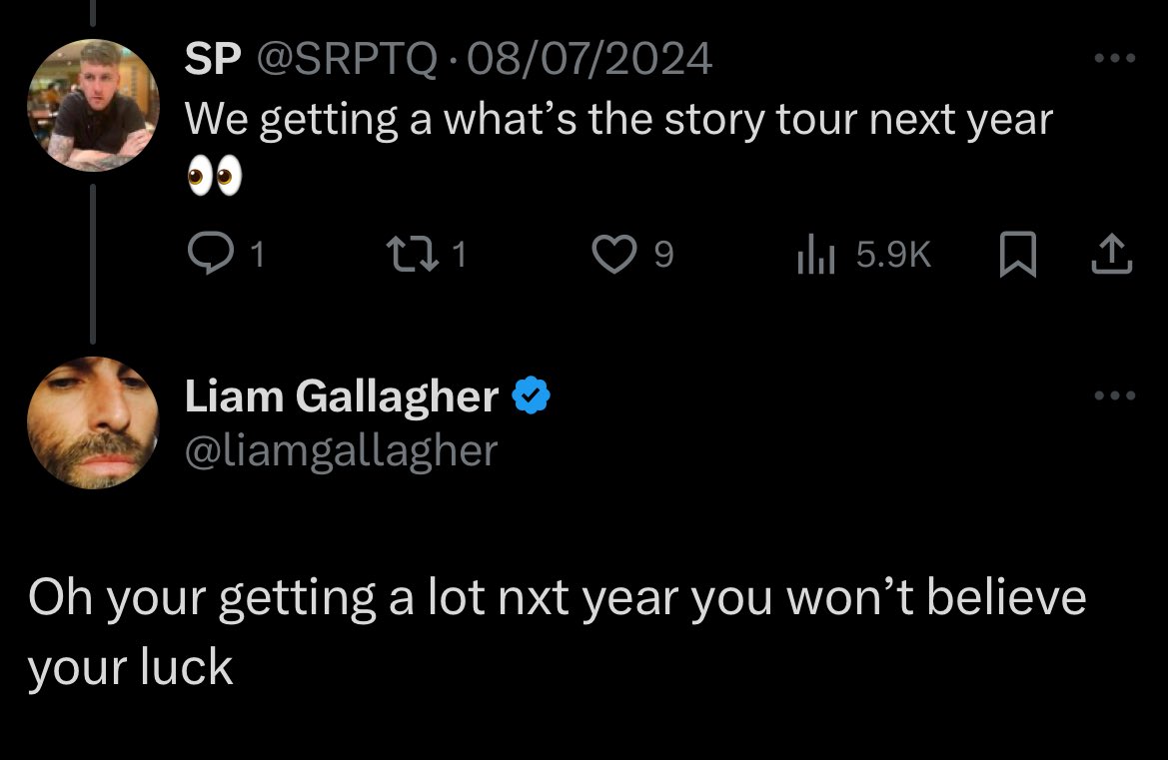Open SP's tweet about the story tour
This screenshot has height=760, width=1168.
coord(618,120)
